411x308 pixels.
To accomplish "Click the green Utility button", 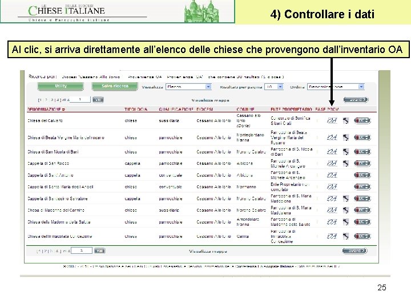I will [61, 86].
